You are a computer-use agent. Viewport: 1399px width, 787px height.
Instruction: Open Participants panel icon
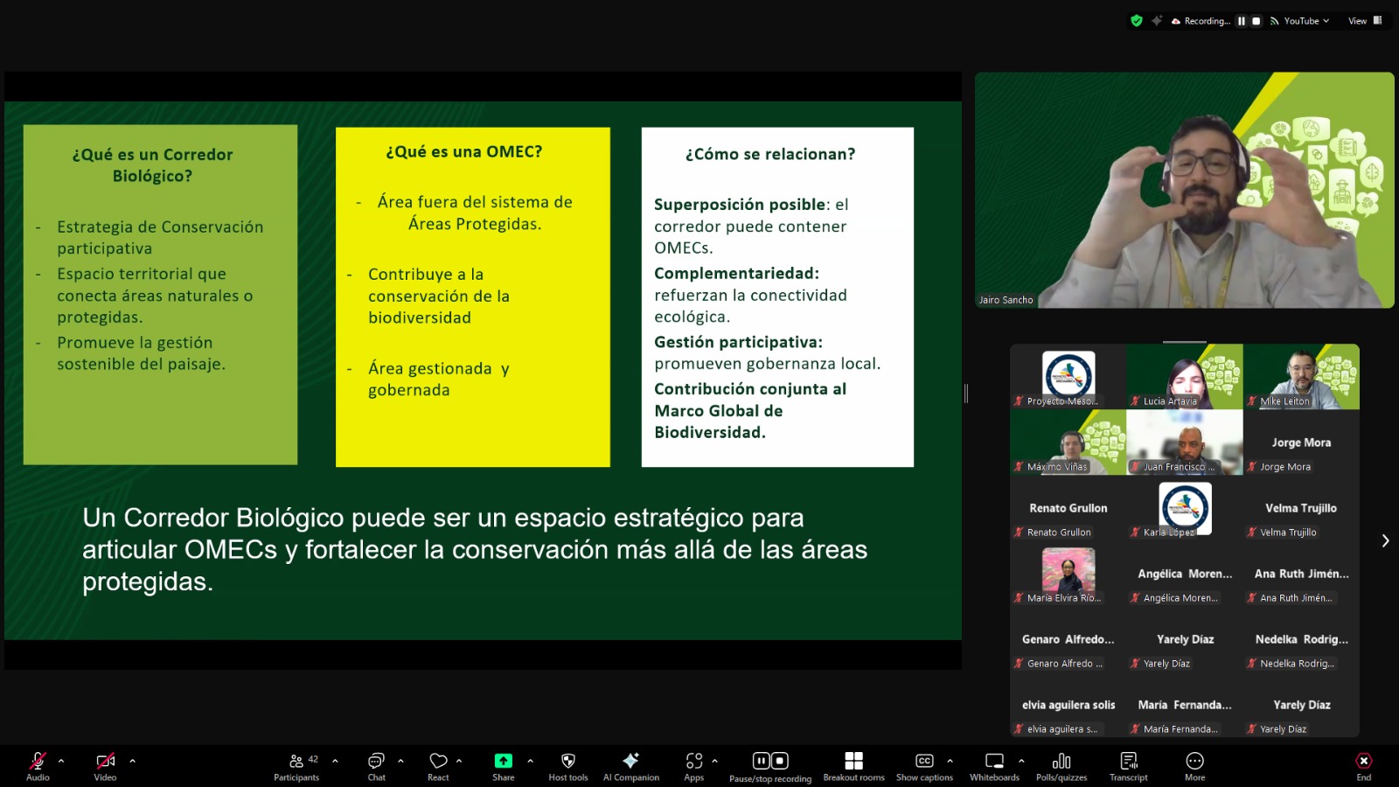click(296, 761)
